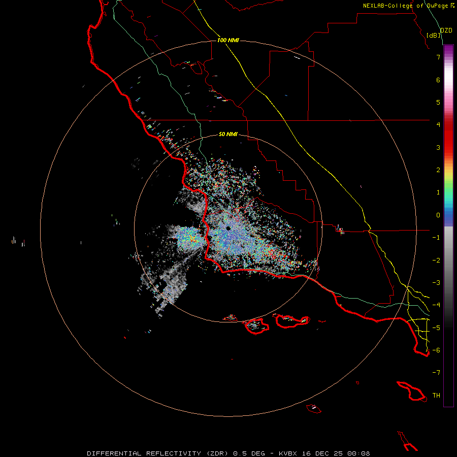This screenshot has height=457, width=457.
Task: Click the 4 value on the color scale
Action: (438, 125)
